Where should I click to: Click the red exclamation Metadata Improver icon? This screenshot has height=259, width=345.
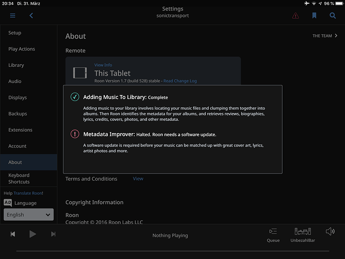tap(75, 134)
